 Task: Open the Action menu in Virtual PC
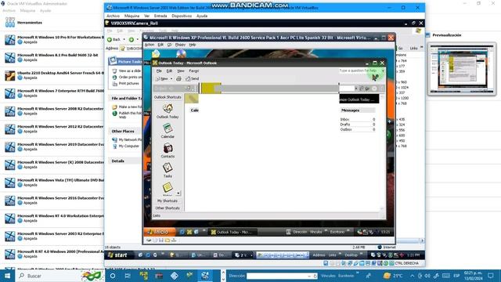[x=150, y=45]
